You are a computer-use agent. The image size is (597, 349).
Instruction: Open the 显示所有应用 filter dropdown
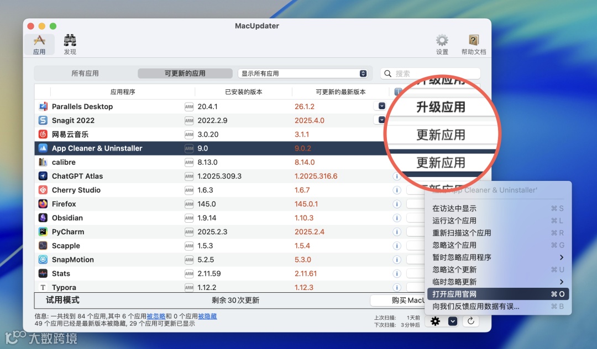[x=303, y=73]
